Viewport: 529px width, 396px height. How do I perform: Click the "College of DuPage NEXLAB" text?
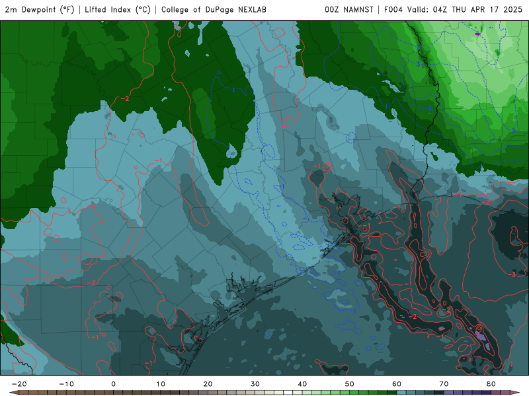(x=214, y=10)
